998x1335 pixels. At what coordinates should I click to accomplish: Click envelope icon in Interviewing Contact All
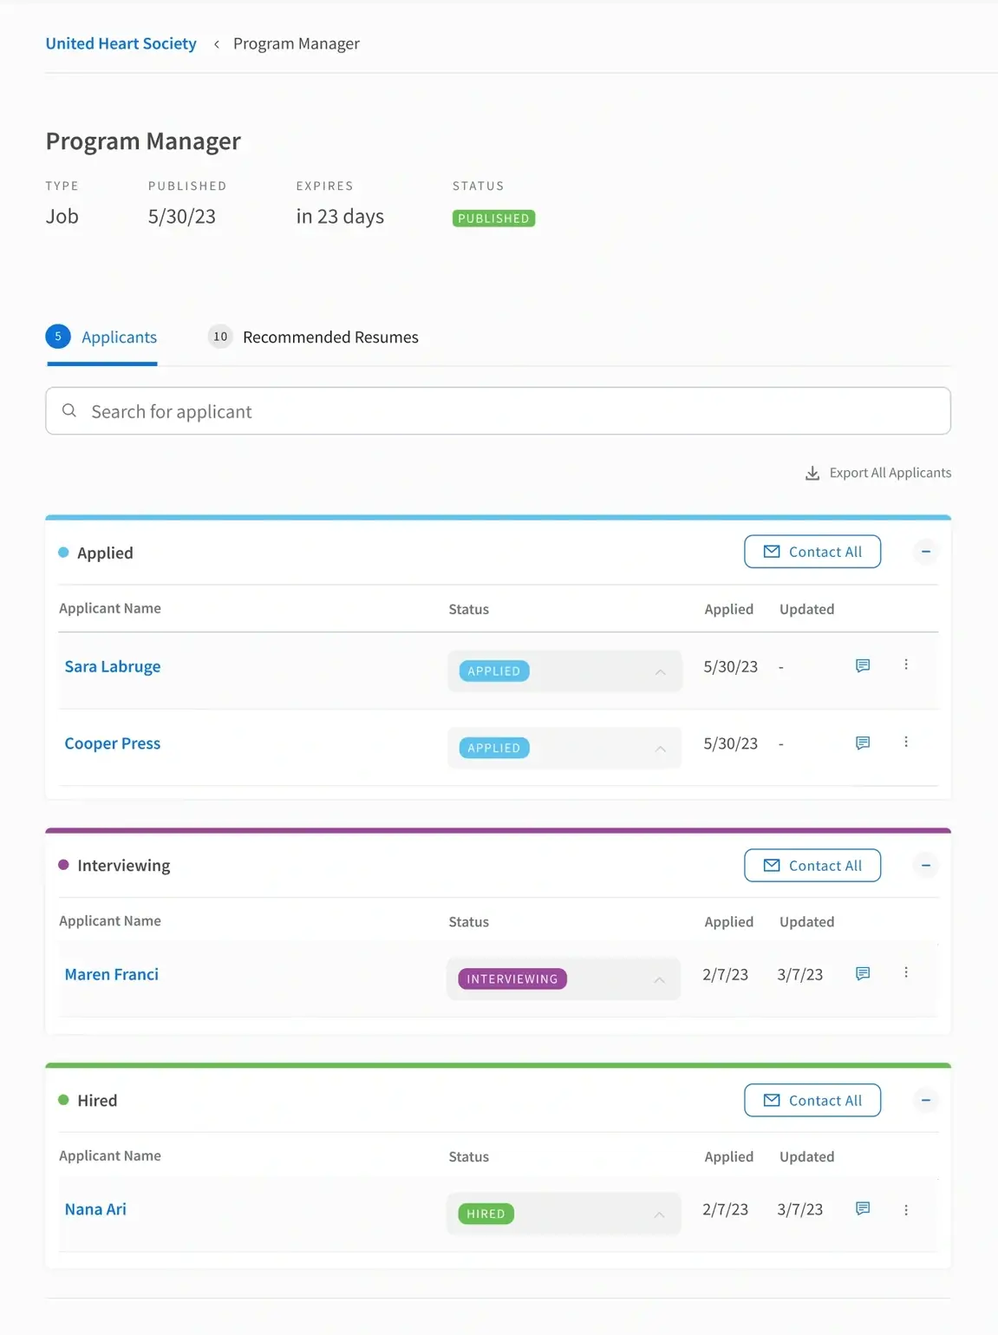[772, 865]
